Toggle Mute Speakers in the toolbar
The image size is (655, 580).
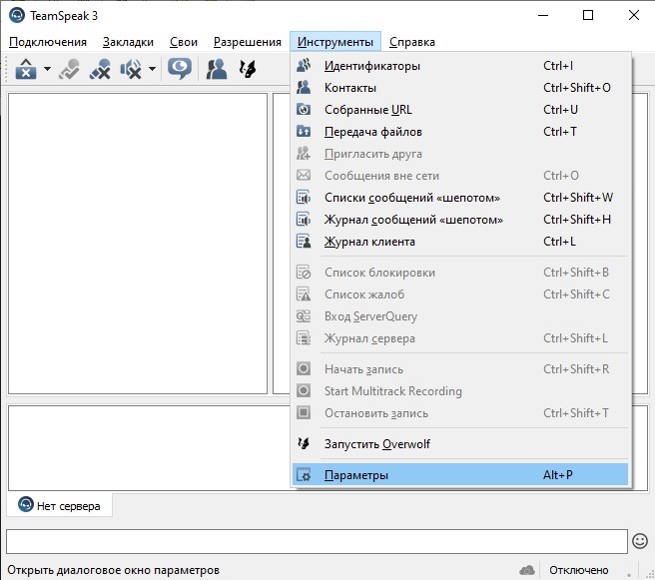tap(131, 69)
